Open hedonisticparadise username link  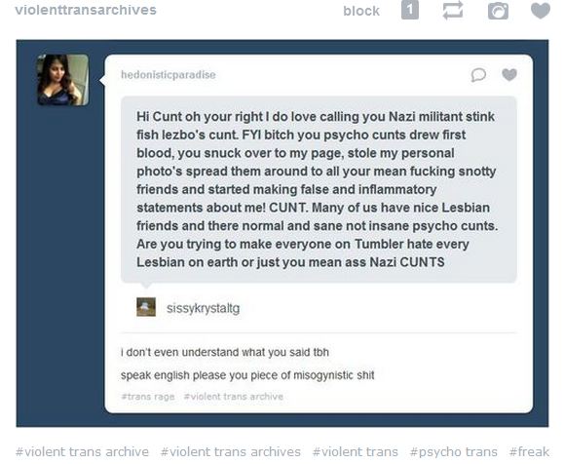[169, 74]
